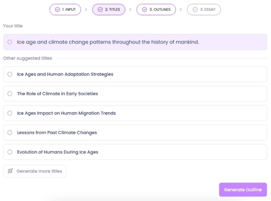
Task: Click the Generate Outline button
Action: click(243, 190)
